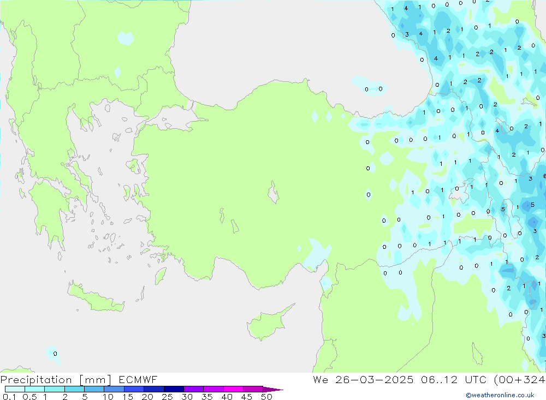Viewport: 546px width, 400px height.
Task: Click the "ECMWF" model label
Action: [138, 379]
